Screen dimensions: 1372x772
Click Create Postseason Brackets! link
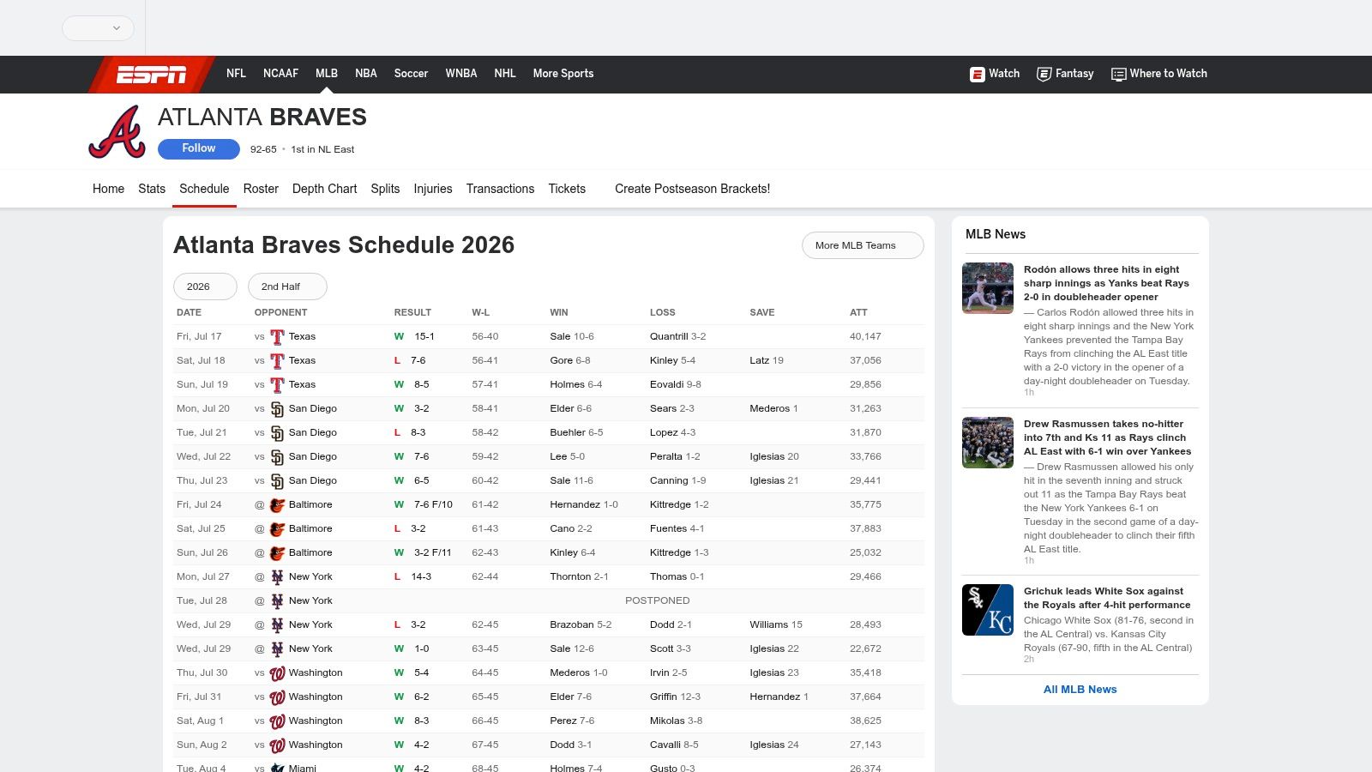coord(692,189)
